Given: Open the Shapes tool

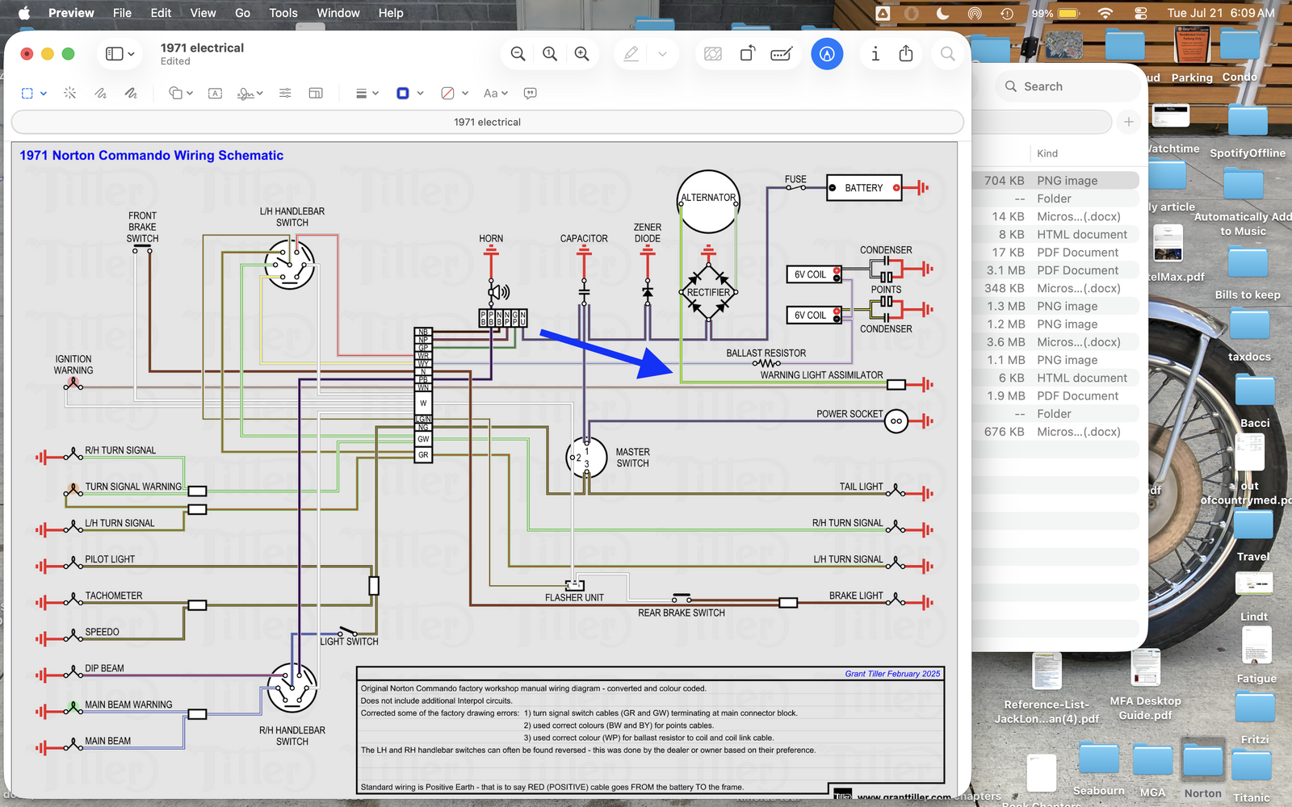Looking at the screenshot, I should pyautogui.click(x=175, y=94).
